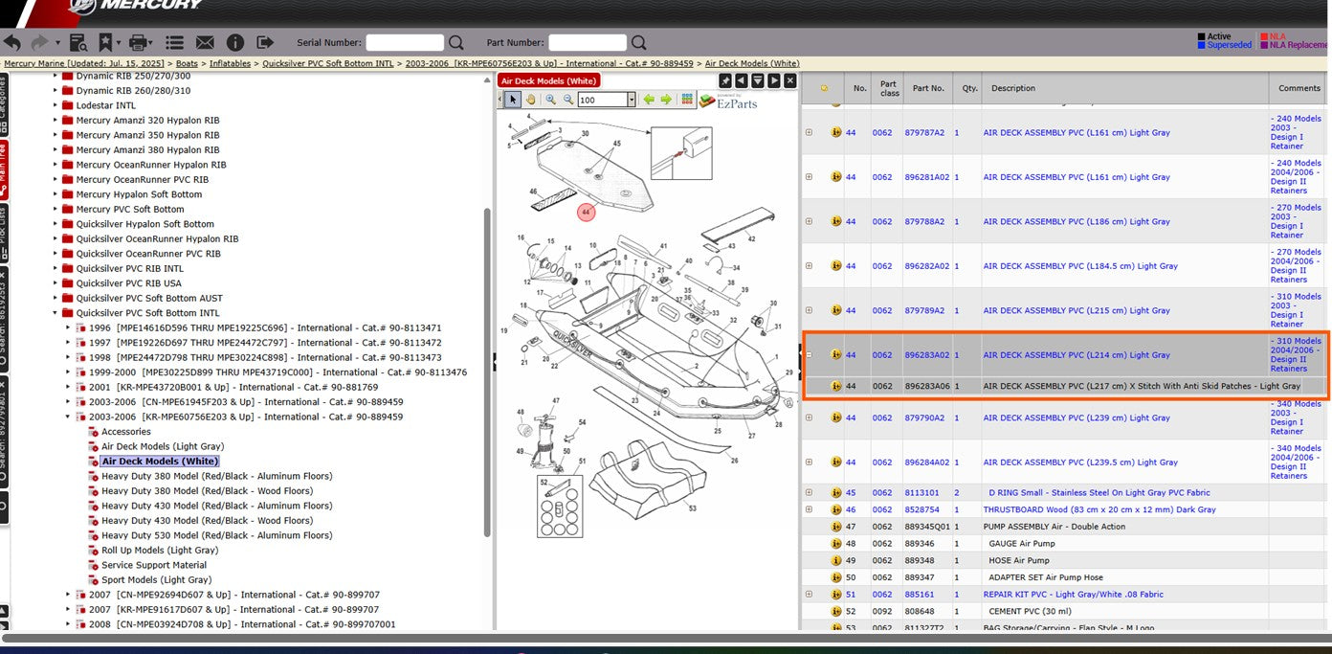
Task: Click Quicksilver PVC Soft Bottom INTL breadcrumb
Action: click(x=328, y=63)
